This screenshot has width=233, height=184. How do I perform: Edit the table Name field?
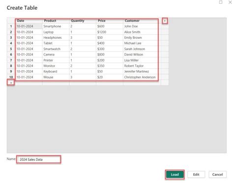[39, 159]
